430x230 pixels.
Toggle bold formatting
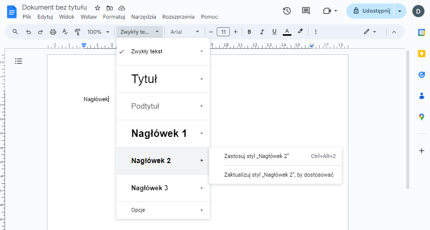point(249,32)
